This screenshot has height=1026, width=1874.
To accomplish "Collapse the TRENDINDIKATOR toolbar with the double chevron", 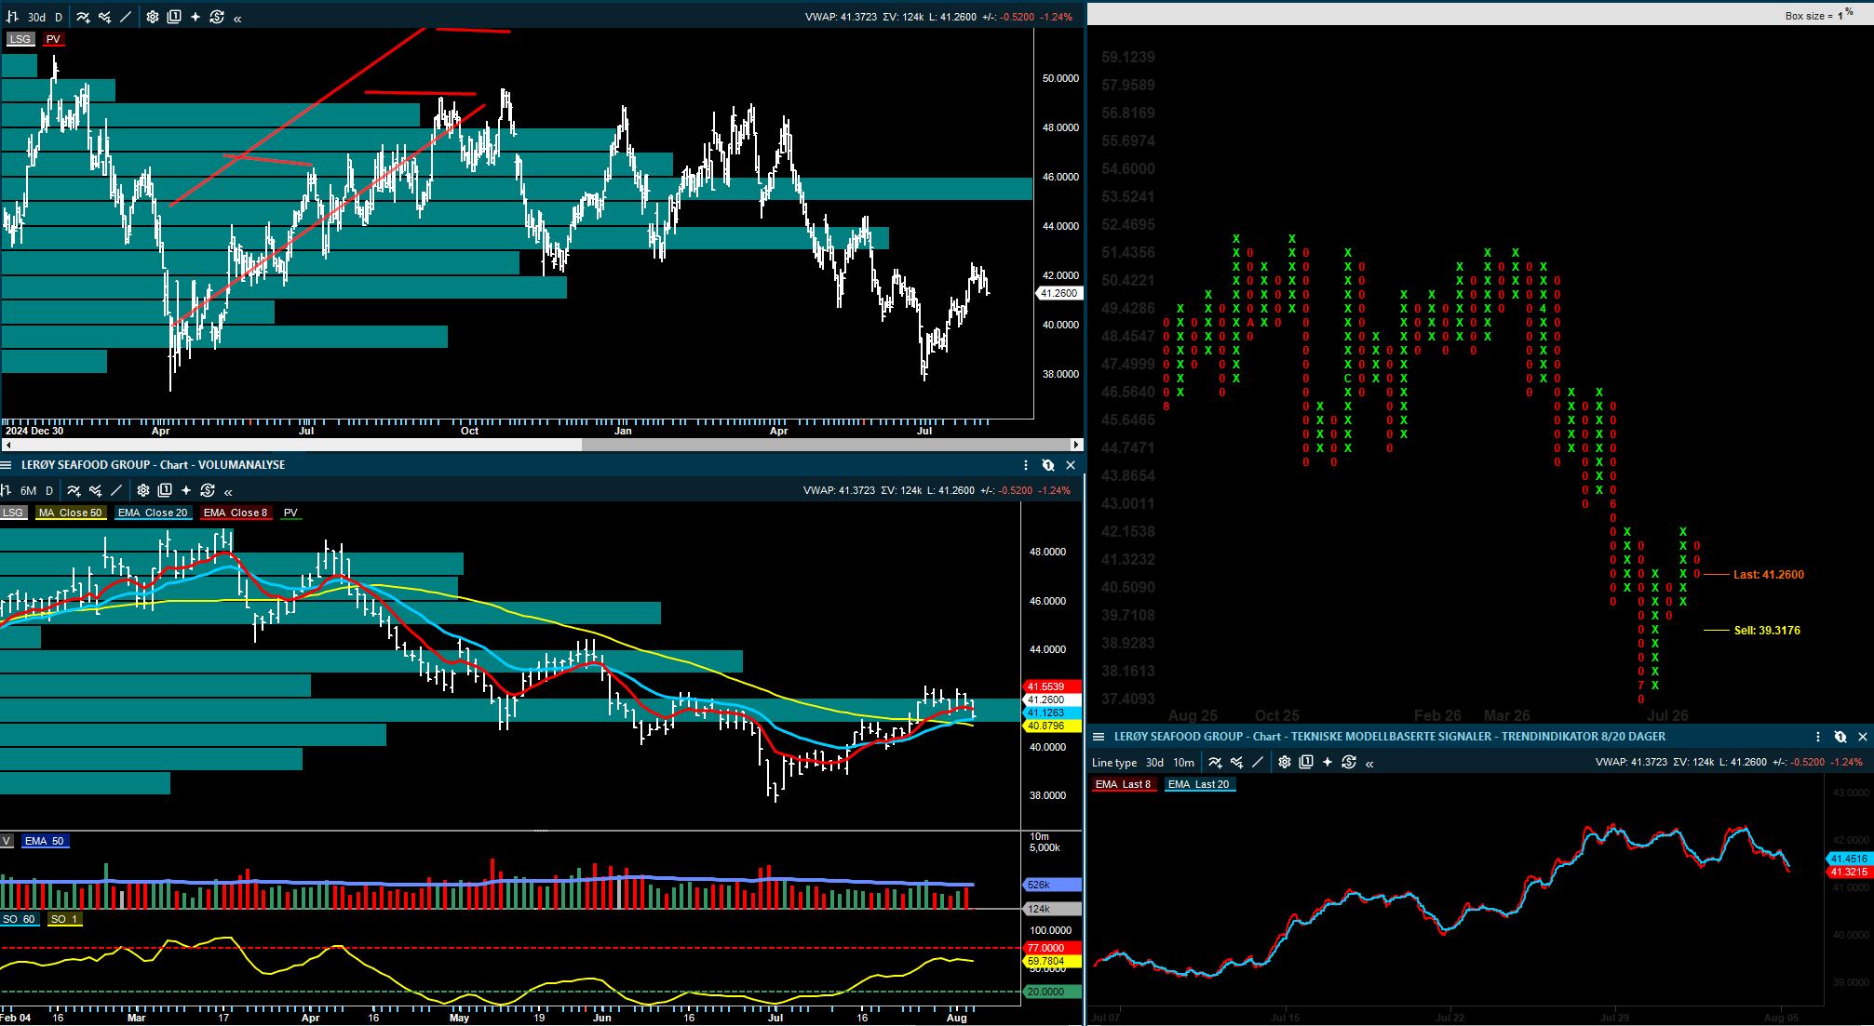I will coord(1369,763).
